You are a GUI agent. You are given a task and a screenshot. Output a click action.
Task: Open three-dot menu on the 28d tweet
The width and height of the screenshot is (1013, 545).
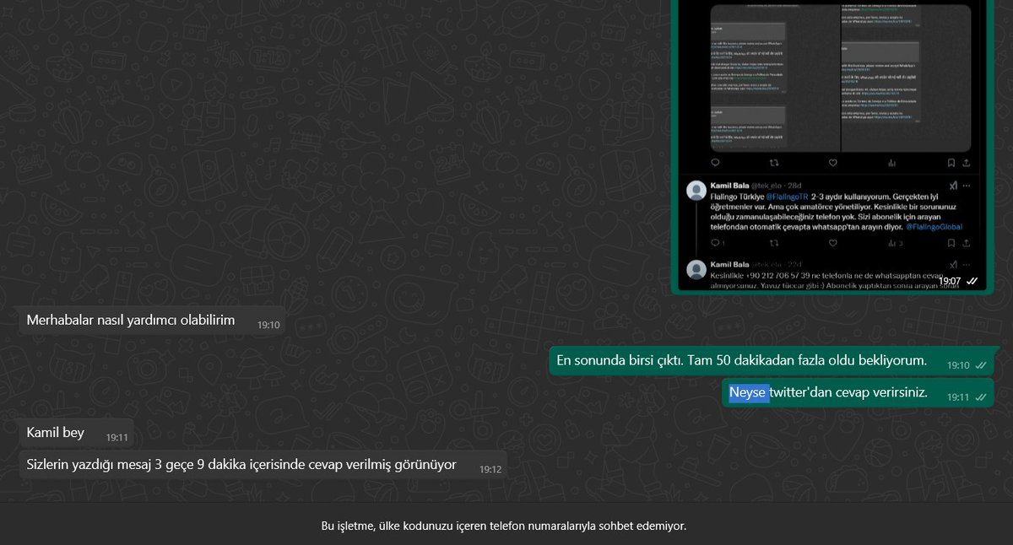(x=967, y=185)
